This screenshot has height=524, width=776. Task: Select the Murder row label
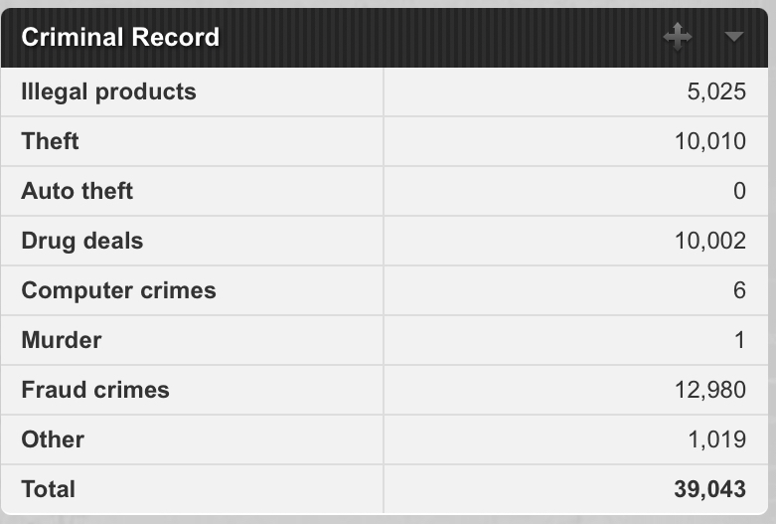62,340
